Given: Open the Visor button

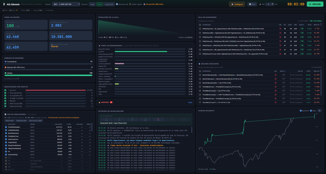Looking at the screenshot, I should click(x=252, y=4).
